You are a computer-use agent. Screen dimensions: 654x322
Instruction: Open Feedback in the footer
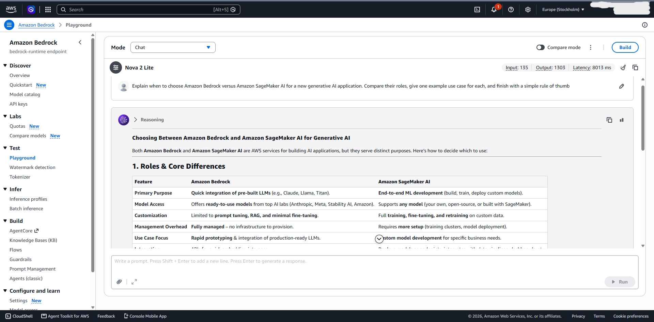pyautogui.click(x=106, y=316)
